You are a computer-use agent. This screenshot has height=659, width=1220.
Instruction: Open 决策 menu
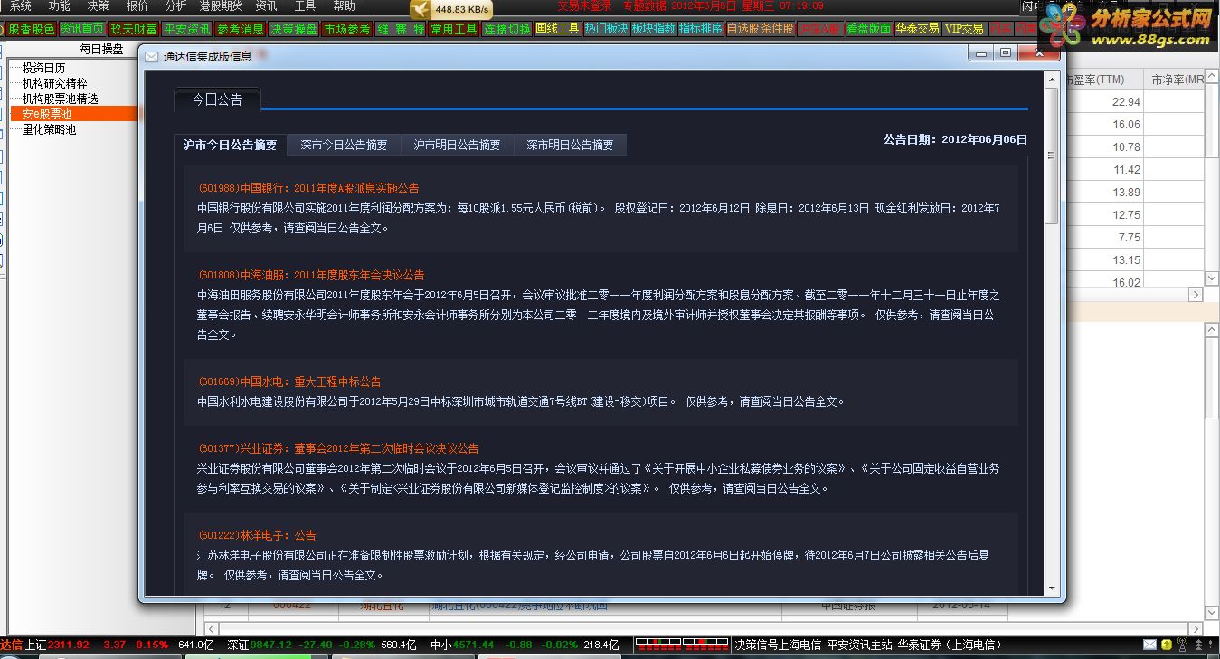[x=98, y=5]
